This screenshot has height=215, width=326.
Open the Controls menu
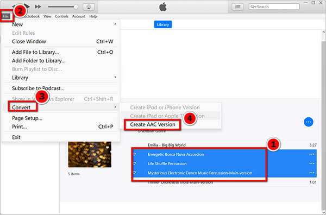[61, 16]
